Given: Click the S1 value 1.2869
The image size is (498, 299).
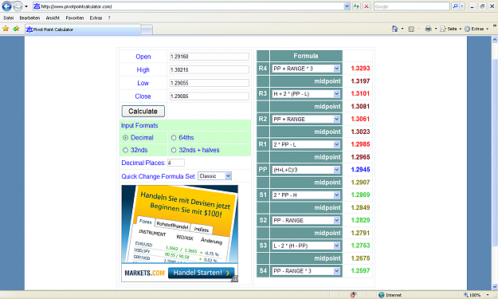Looking at the screenshot, I should (360, 195).
